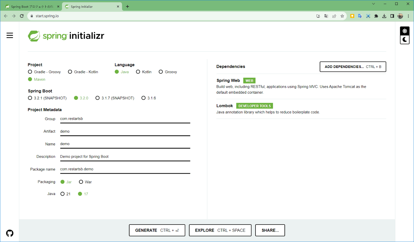Open the Google Translate extension icon
Image resolution: width=414 pixels, height=242 pixels.
tap(360, 16)
